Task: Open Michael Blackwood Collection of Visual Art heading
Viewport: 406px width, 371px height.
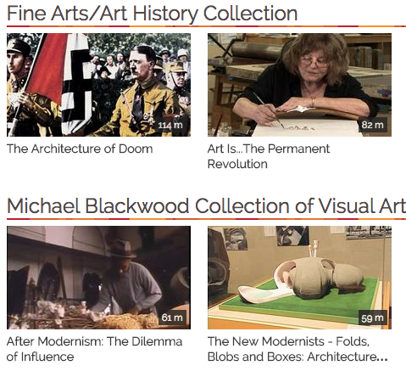Action: pos(206,205)
